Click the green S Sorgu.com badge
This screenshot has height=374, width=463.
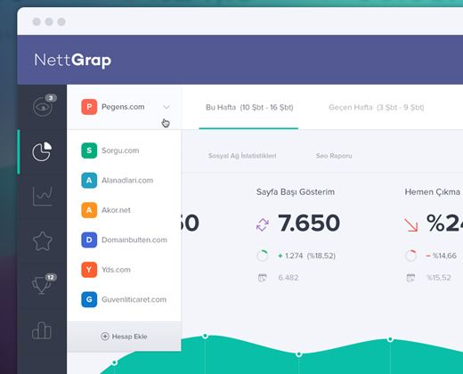(89, 150)
